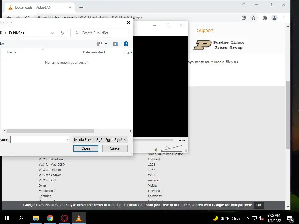Image resolution: width=299 pixels, height=224 pixels.
Task: Click VLC playback seek bar
Action: click(x=153, y=140)
